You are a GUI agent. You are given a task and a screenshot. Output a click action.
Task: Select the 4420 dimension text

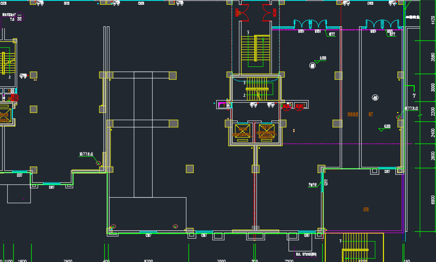[x=433, y=20]
